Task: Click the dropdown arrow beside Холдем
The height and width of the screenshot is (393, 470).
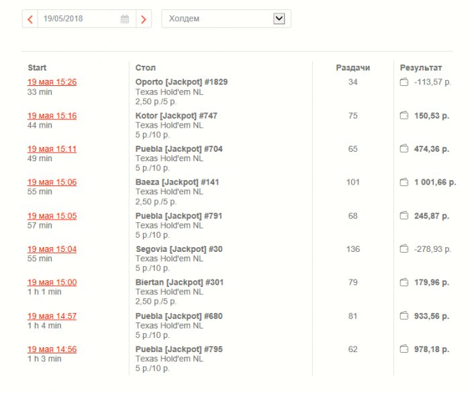Action: point(279,19)
